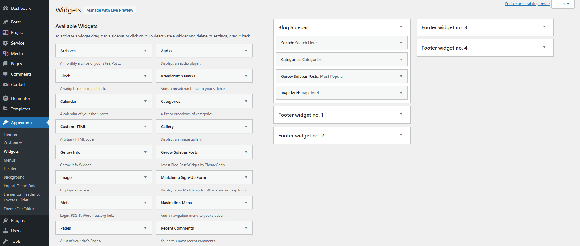Open the Themes submenu item

click(10, 134)
